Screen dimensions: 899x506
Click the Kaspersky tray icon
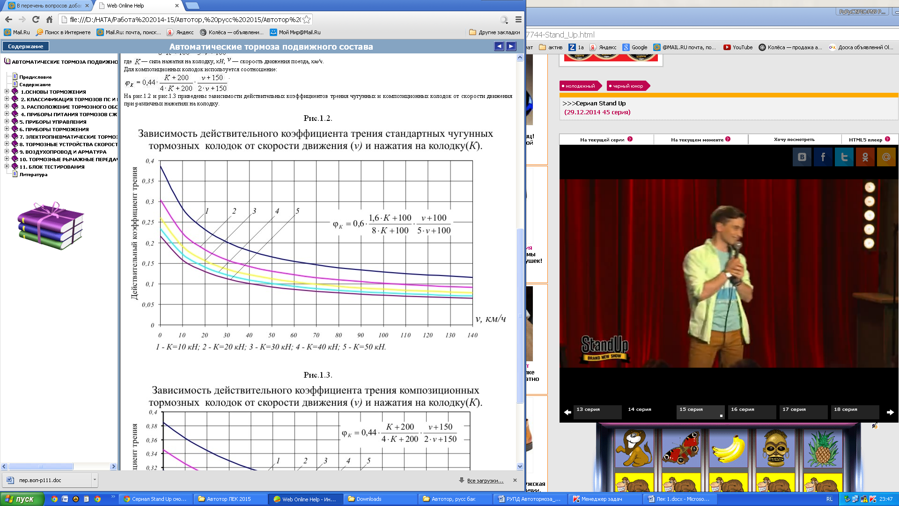coord(872,499)
